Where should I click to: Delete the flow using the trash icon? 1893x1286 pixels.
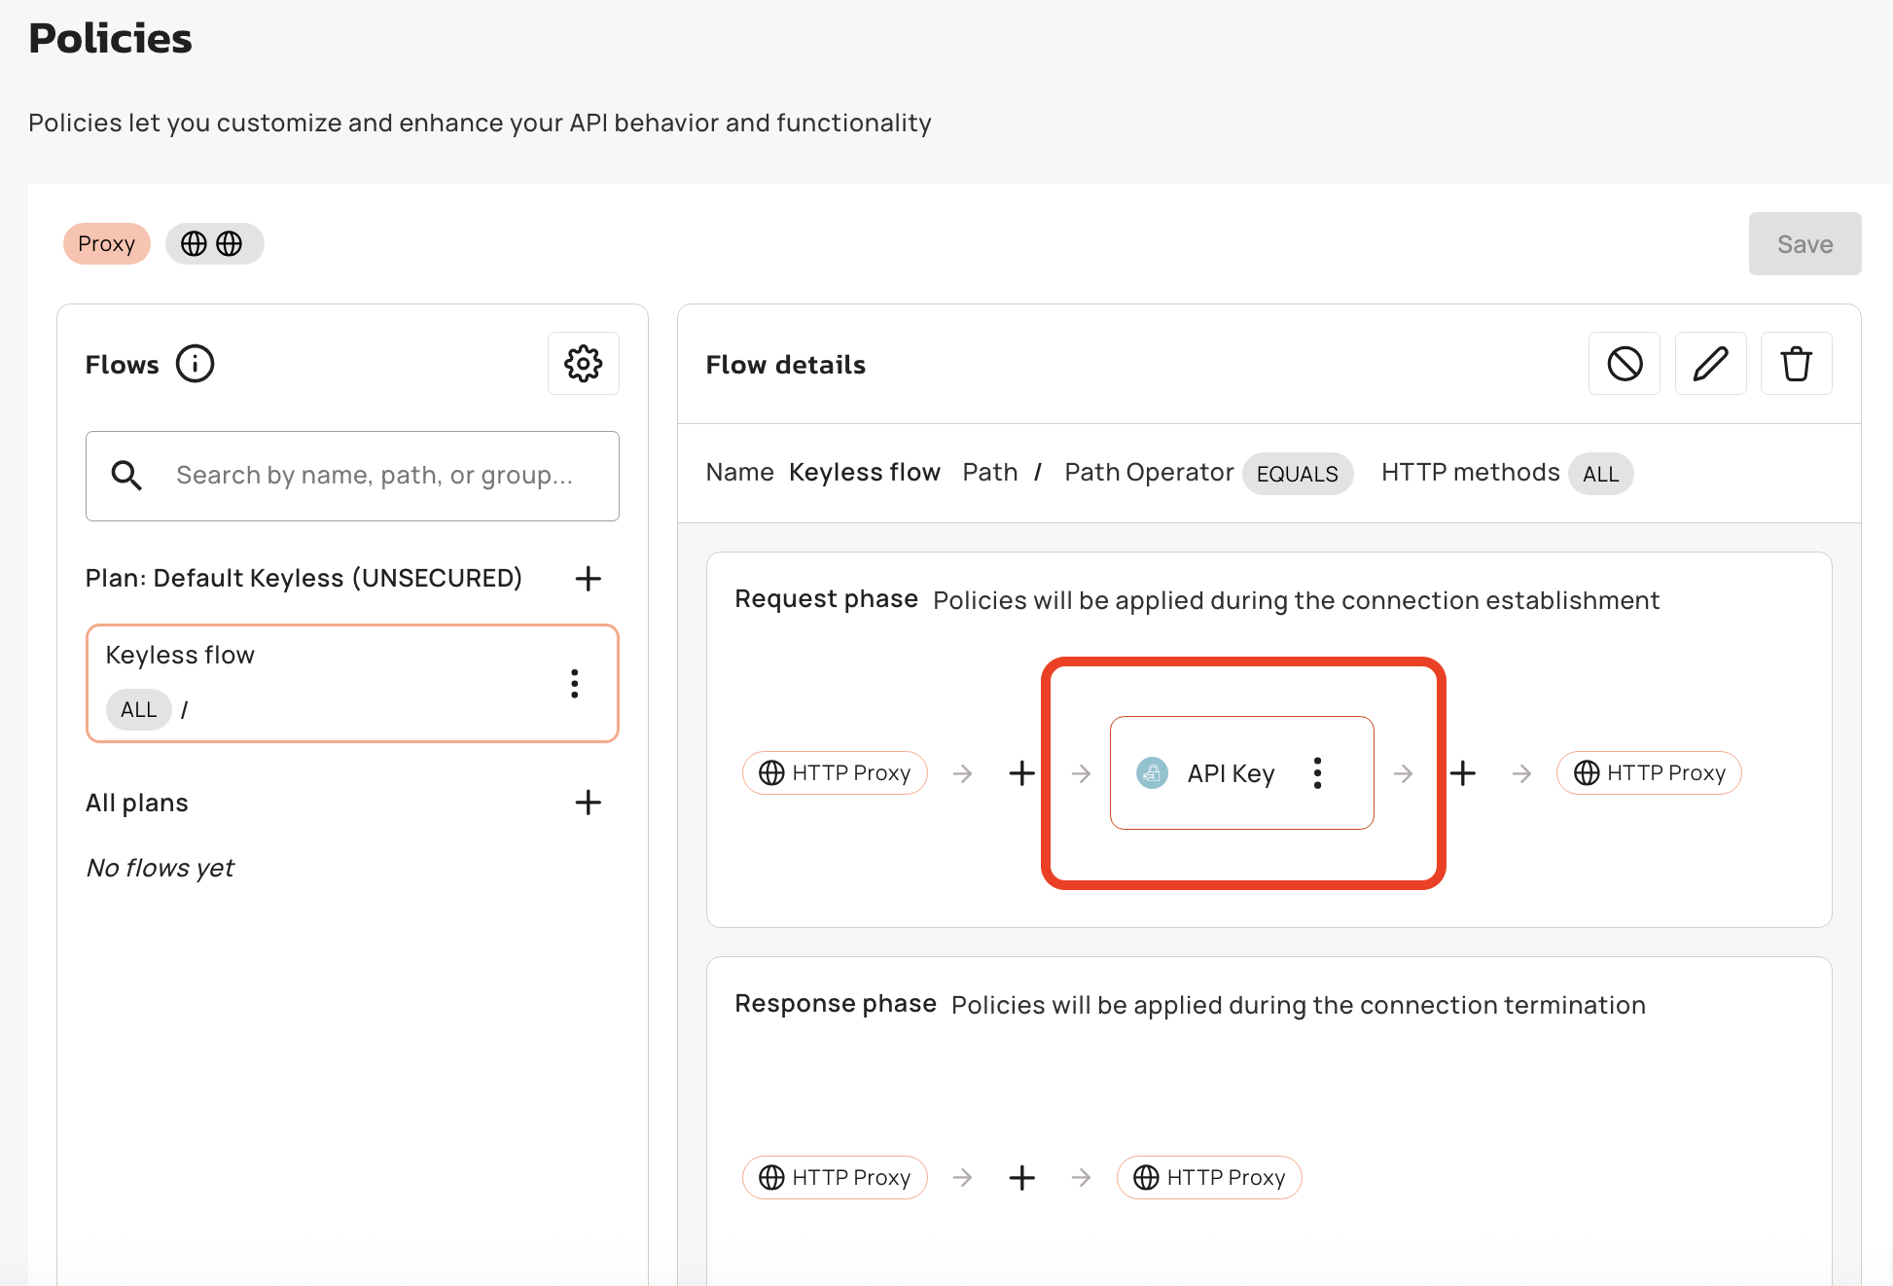[1796, 364]
